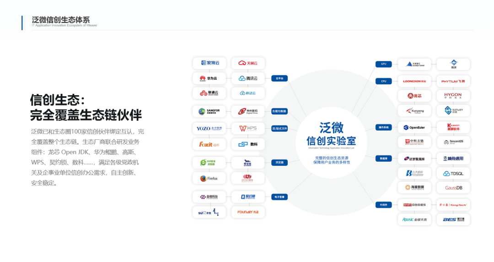The width and height of the screenshot is (494, 262).
Task: Click the Founder 方正 logo card
Action: (x=248, y=212)
